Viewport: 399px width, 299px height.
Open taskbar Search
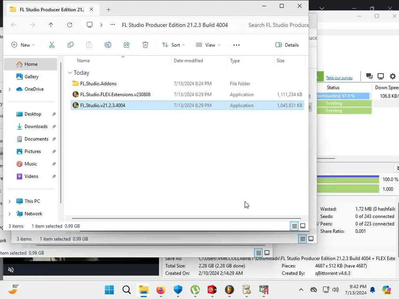(127, 290)
